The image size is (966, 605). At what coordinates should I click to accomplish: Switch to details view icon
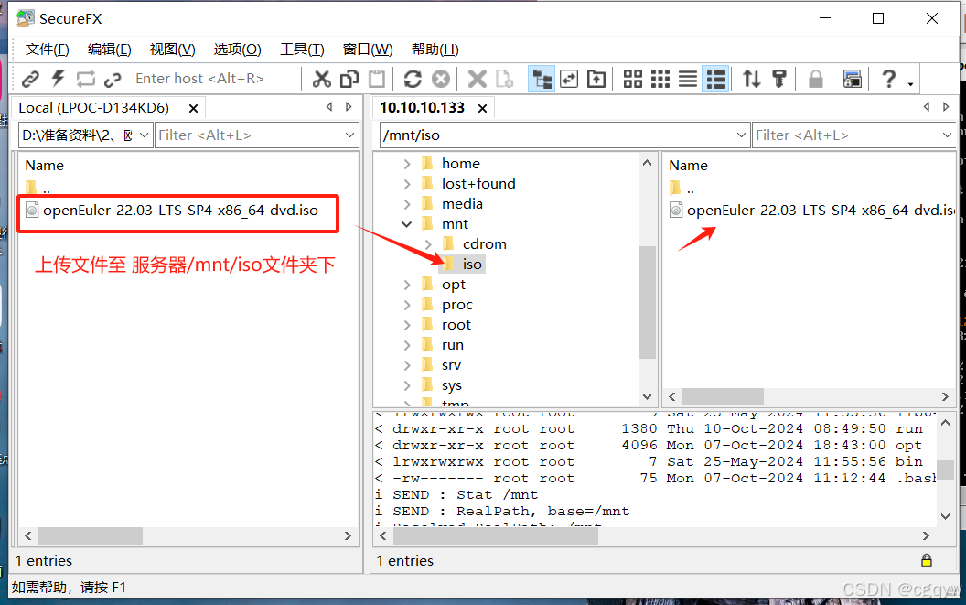716,79
